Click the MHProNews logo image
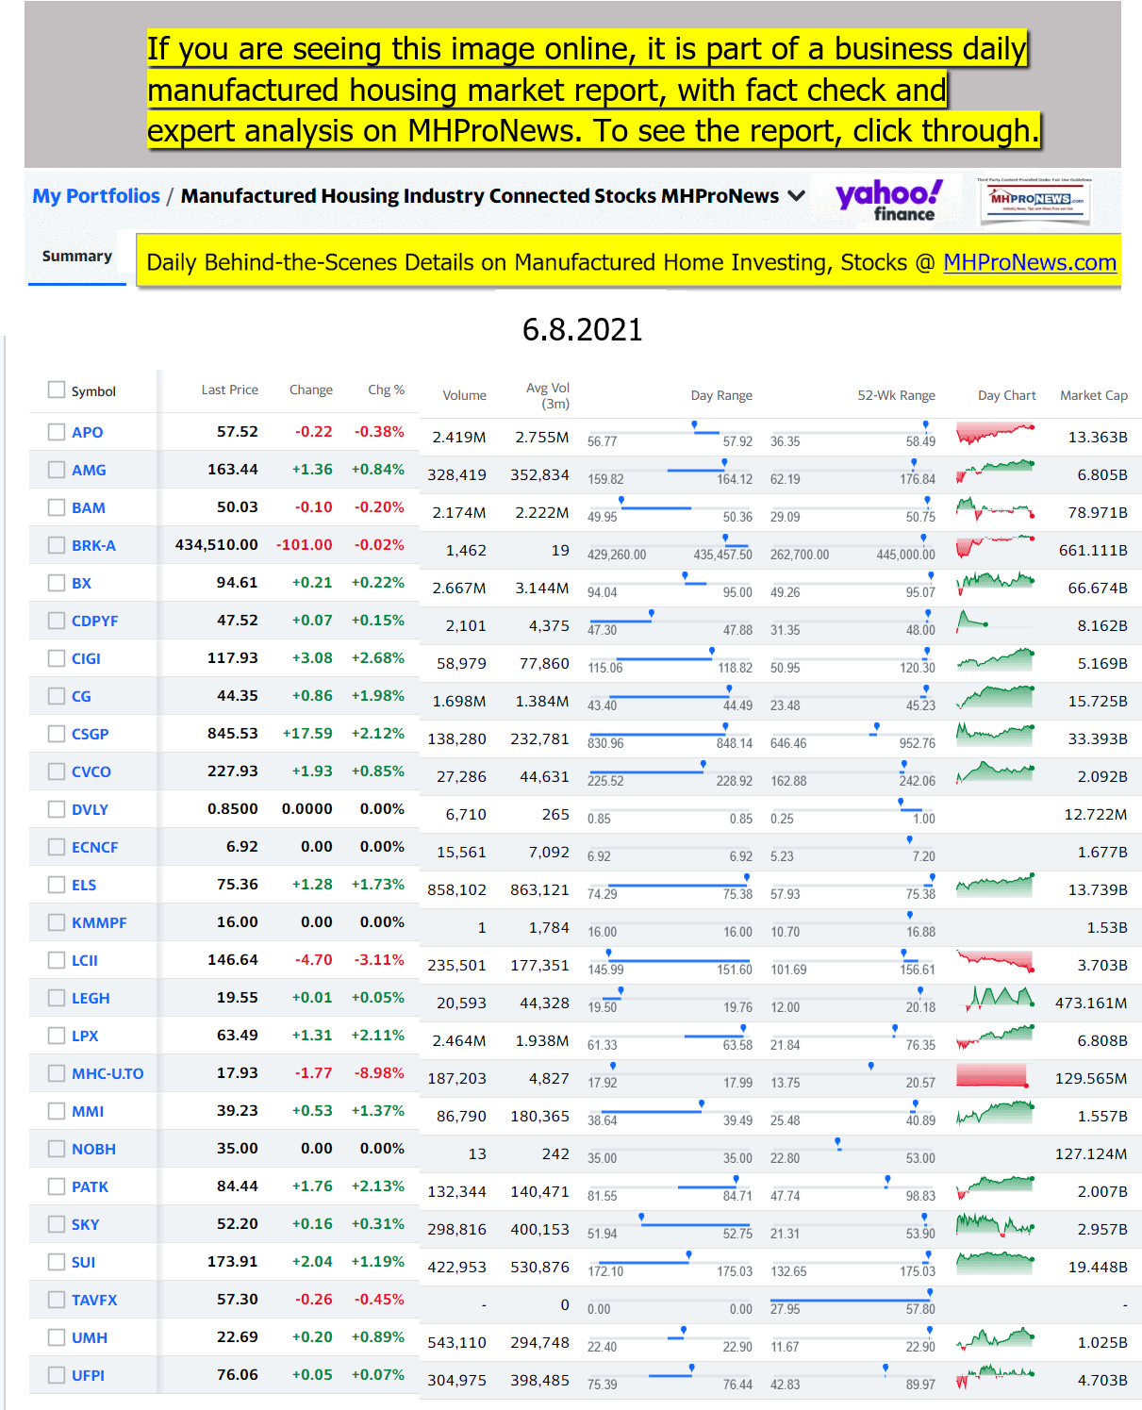Image resolution: width=1142 pixels, height=1410 pixels. 1035,199
